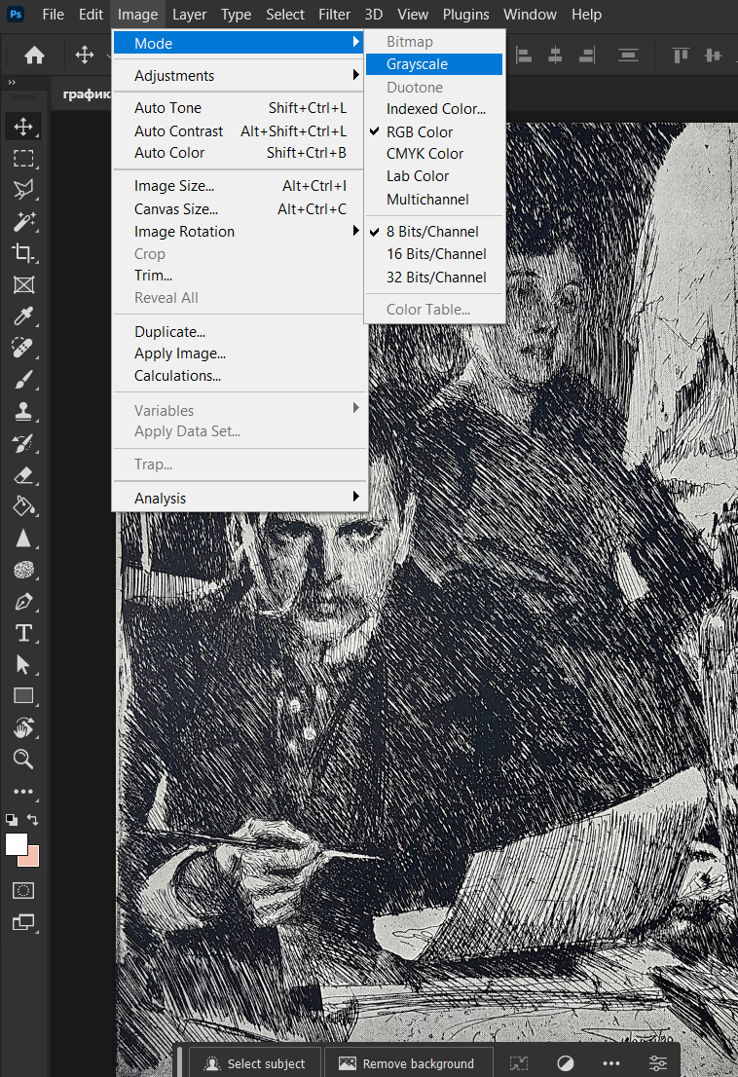Screen dimensions: 738x1077
Task: Expand the Mode submenu
Action: [239, 43]
